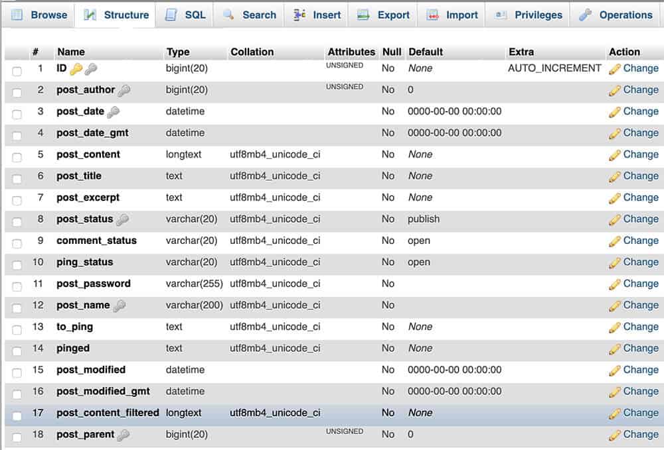Open the Search tab
The image size is (664, 450).
(x=249, y=15)
